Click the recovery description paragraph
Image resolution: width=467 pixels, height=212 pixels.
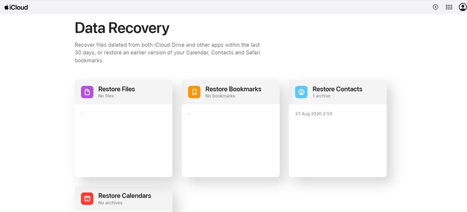(168, 52)
